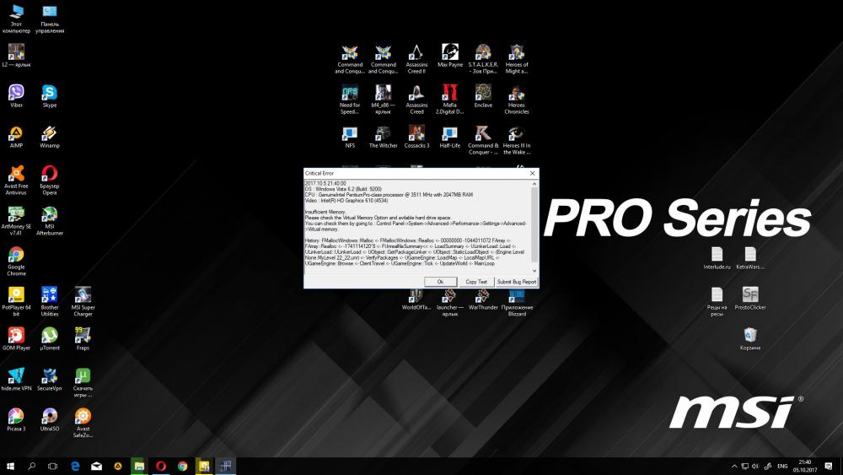
Task: Click Ok in the Critical Error dialog
Action: pos(440,282)
